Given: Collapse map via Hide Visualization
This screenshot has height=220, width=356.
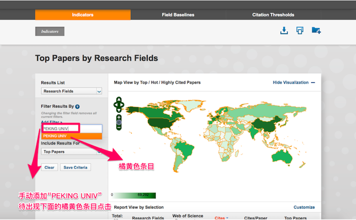Looking at the screenshot, I should coord(293,82).
